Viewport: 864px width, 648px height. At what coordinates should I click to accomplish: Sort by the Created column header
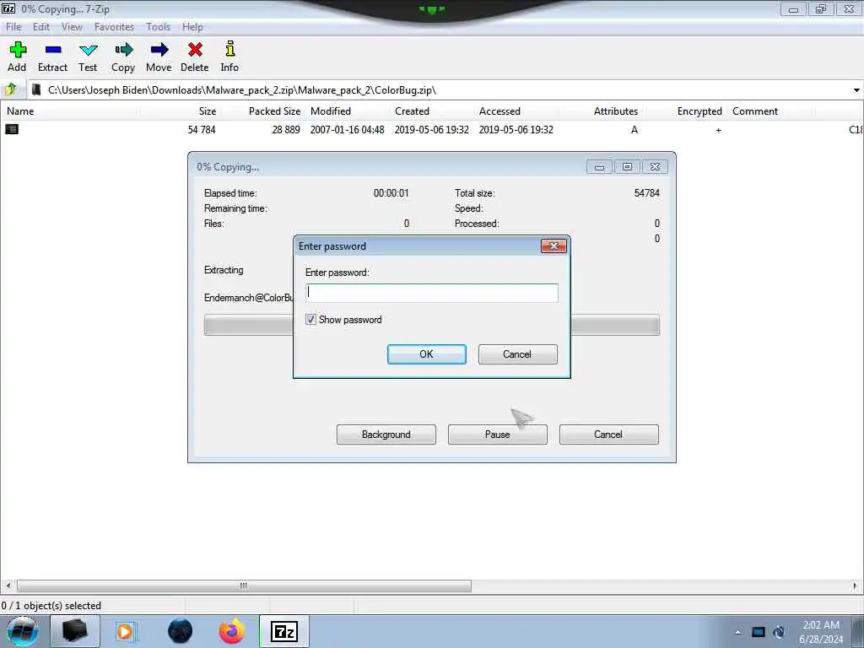[412, 111]
